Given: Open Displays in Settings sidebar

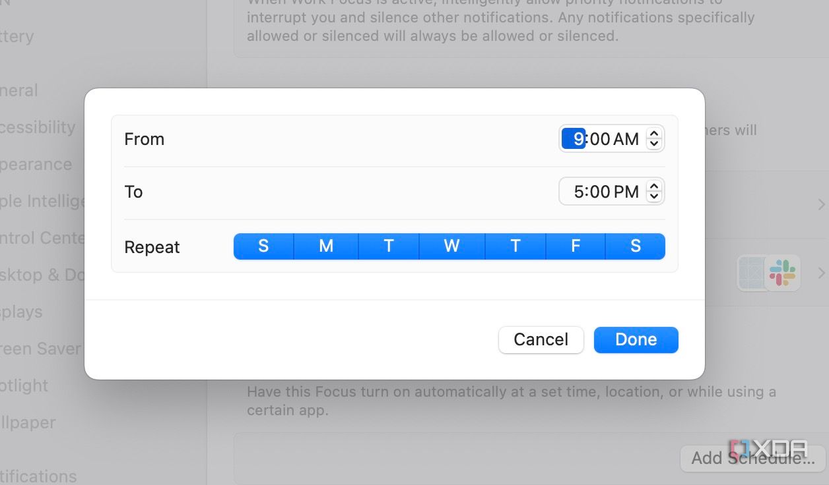Looking at the screenshot, I should [21, 312].
